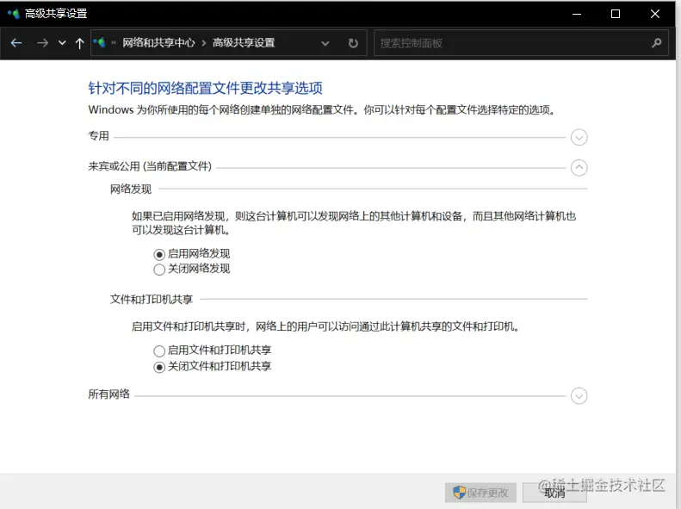The width and height of the screenshot is (681, 509).
Task: Minimize the 高级共享设置 window
Action: 577,14
